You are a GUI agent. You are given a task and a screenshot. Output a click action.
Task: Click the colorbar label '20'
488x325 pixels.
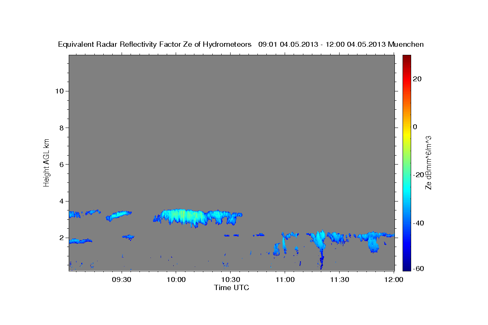[417, 79]
